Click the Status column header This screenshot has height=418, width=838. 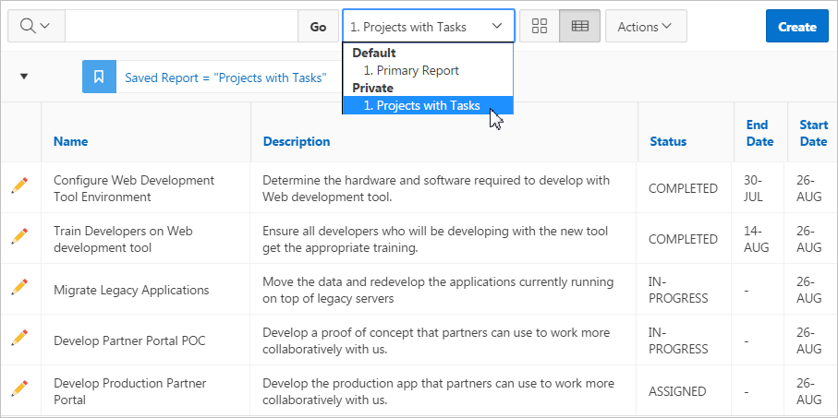[667, 141]
